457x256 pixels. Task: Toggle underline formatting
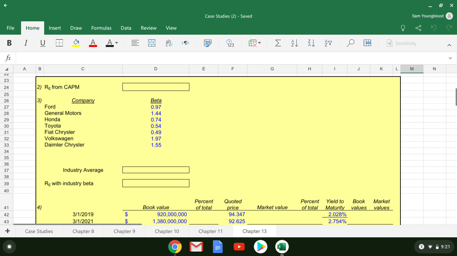point(42,43)
